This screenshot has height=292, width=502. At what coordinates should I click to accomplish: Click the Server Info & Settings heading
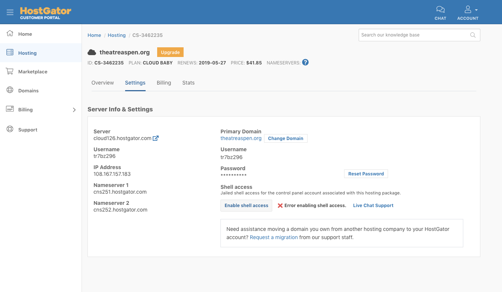tap(120, 109)
